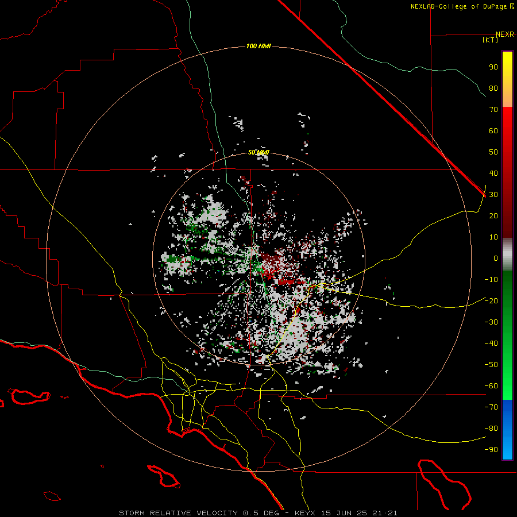This screenshot has width=517, height=517.
Task: Click the 10 value on the velocity scale
Action: coord(493,237)
